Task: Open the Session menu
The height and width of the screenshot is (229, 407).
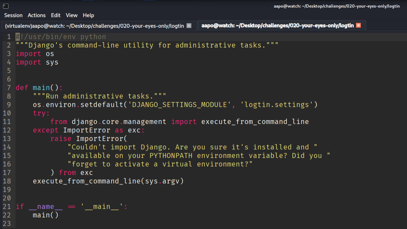Action: point(13,15)
